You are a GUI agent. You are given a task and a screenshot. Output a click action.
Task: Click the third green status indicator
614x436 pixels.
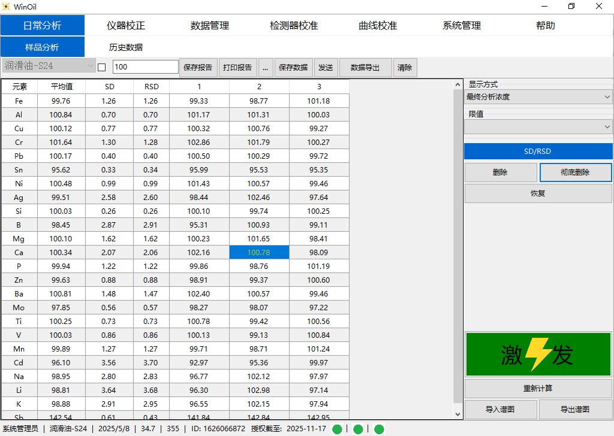379,429
